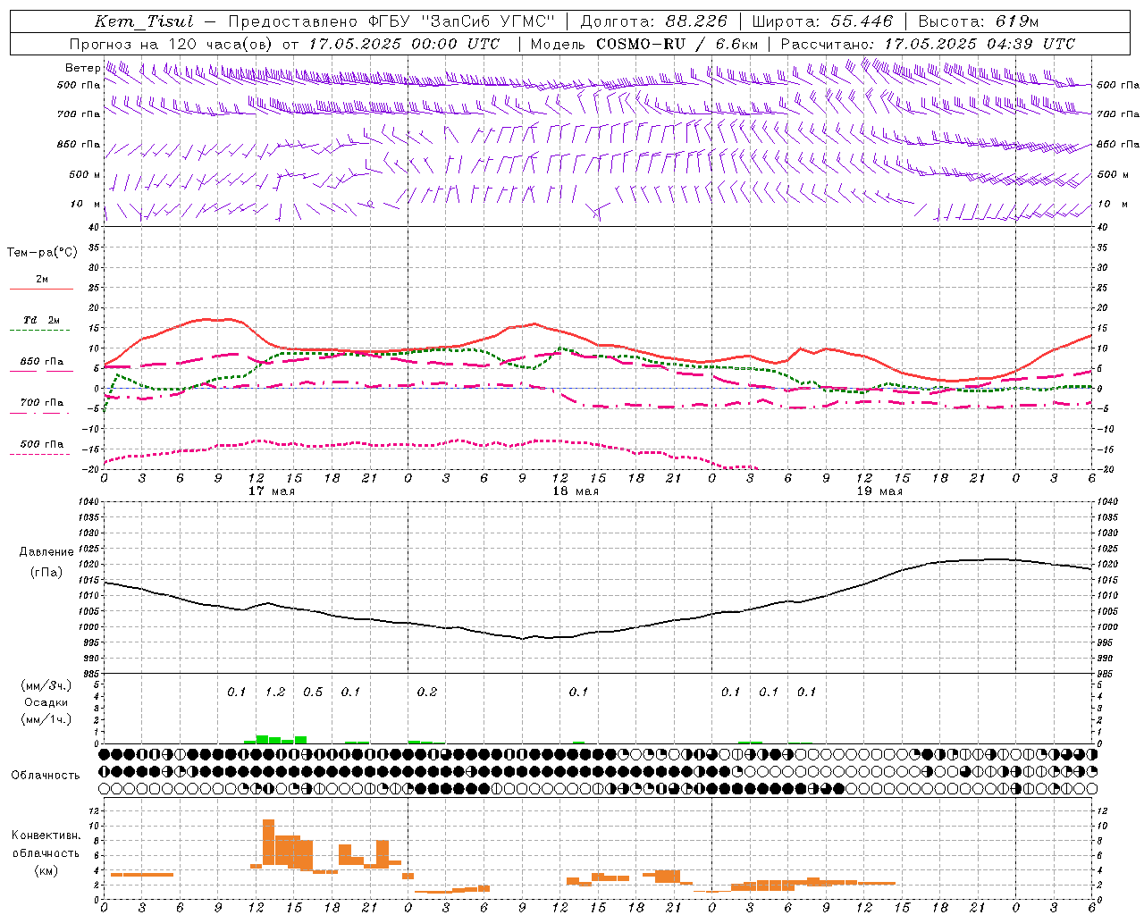Click the ФГБУ "ЗапСиб УГМС" provider text
The width and height of the screenshot is (1144, 915).
click(x=461, y=21)
